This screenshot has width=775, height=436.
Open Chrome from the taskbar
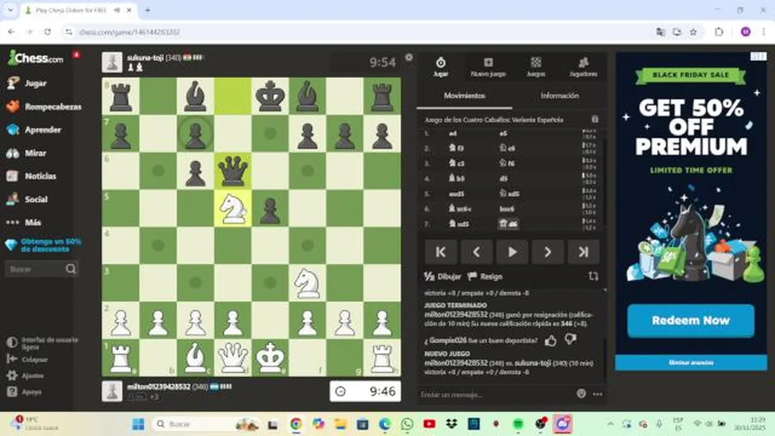295,423
